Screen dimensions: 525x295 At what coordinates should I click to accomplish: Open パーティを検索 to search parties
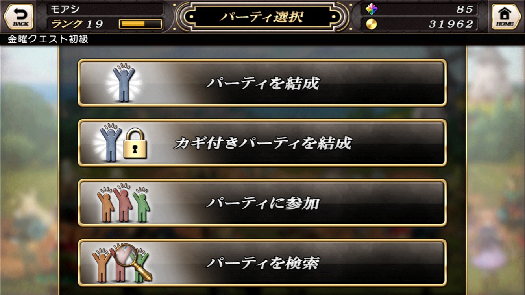[262, 263]
